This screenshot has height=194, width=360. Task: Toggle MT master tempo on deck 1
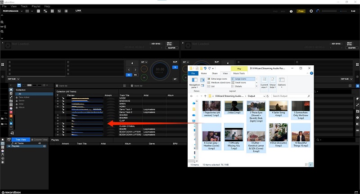175,79
